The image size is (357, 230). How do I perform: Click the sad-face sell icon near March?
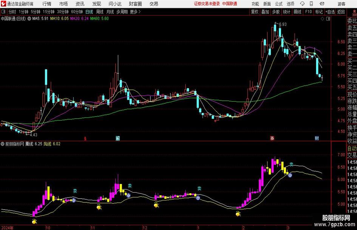(x=290, y=175)
